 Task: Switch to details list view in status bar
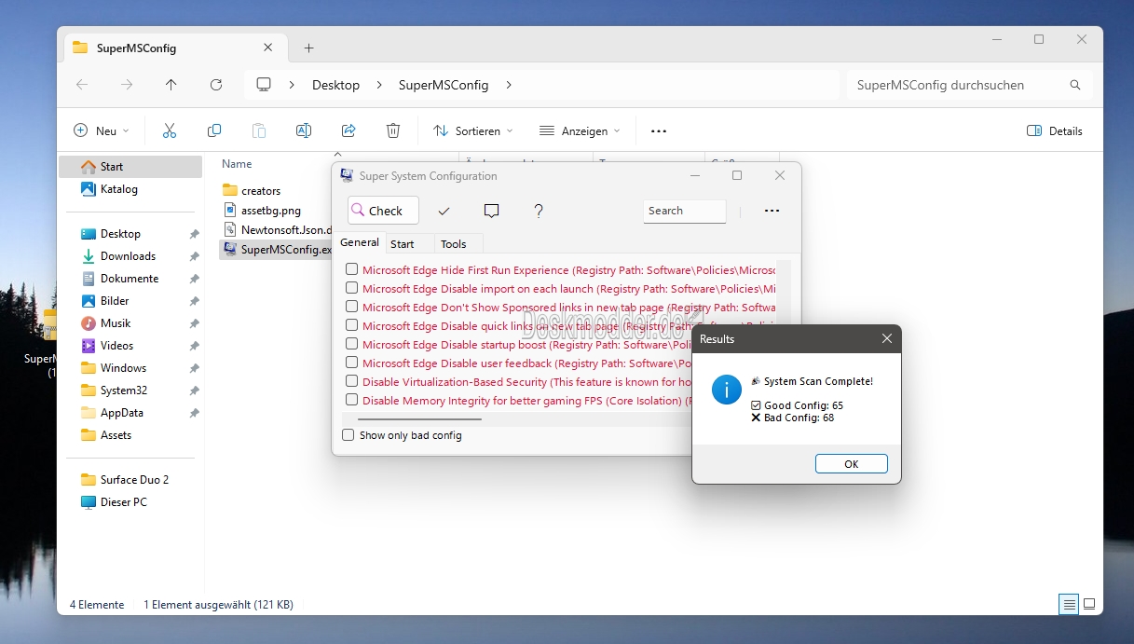pos(1069,604)
